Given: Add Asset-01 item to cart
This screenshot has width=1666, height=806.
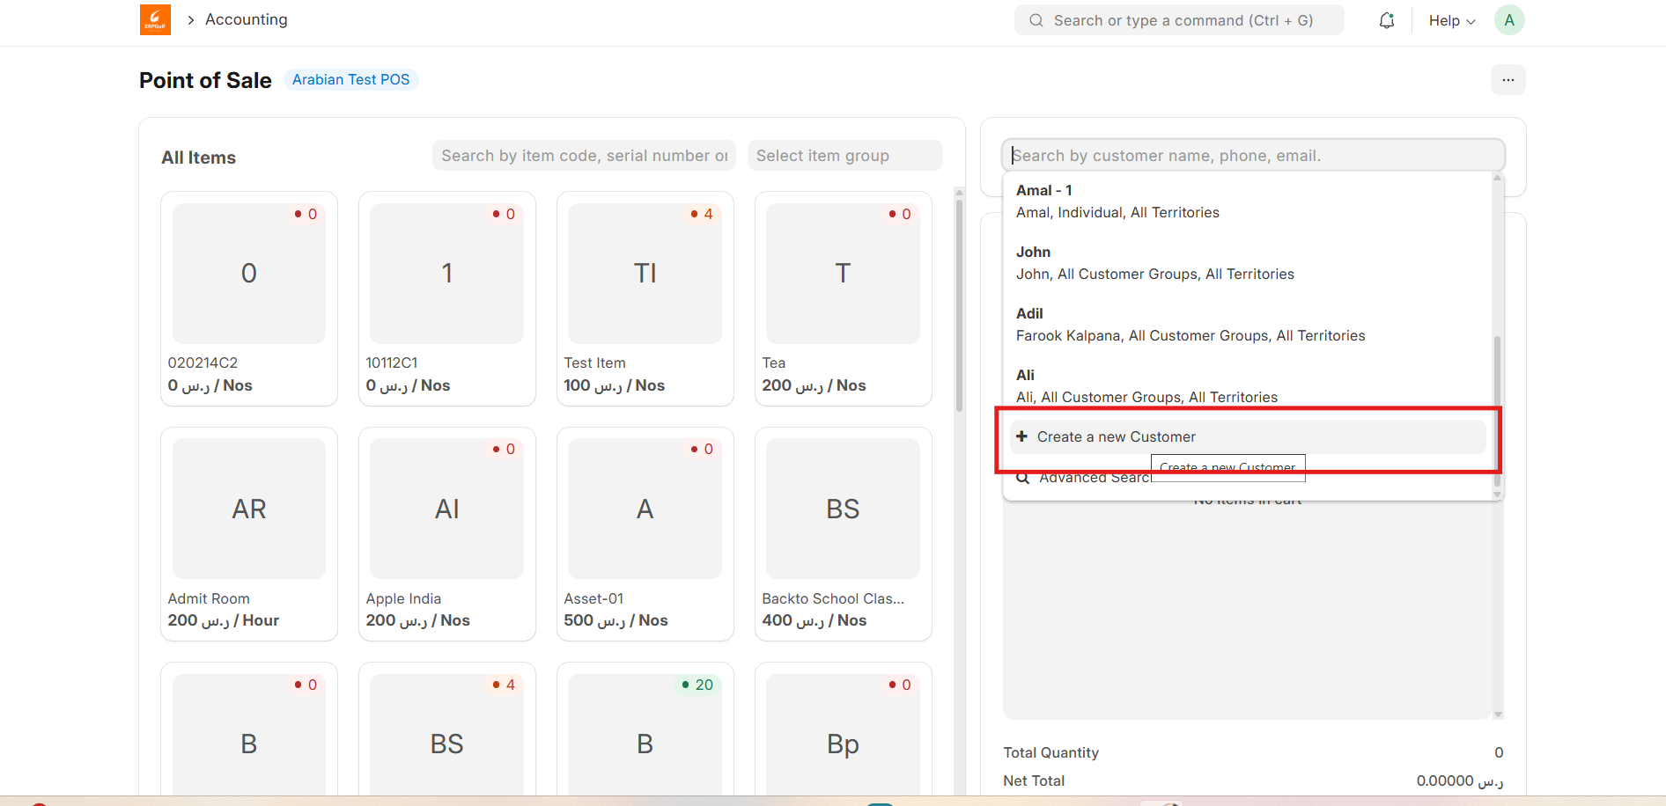Looking at the screenshot, I should 645,534.
